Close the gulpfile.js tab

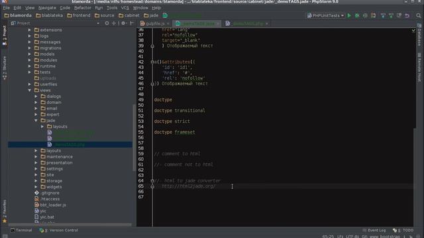point(168,24)
